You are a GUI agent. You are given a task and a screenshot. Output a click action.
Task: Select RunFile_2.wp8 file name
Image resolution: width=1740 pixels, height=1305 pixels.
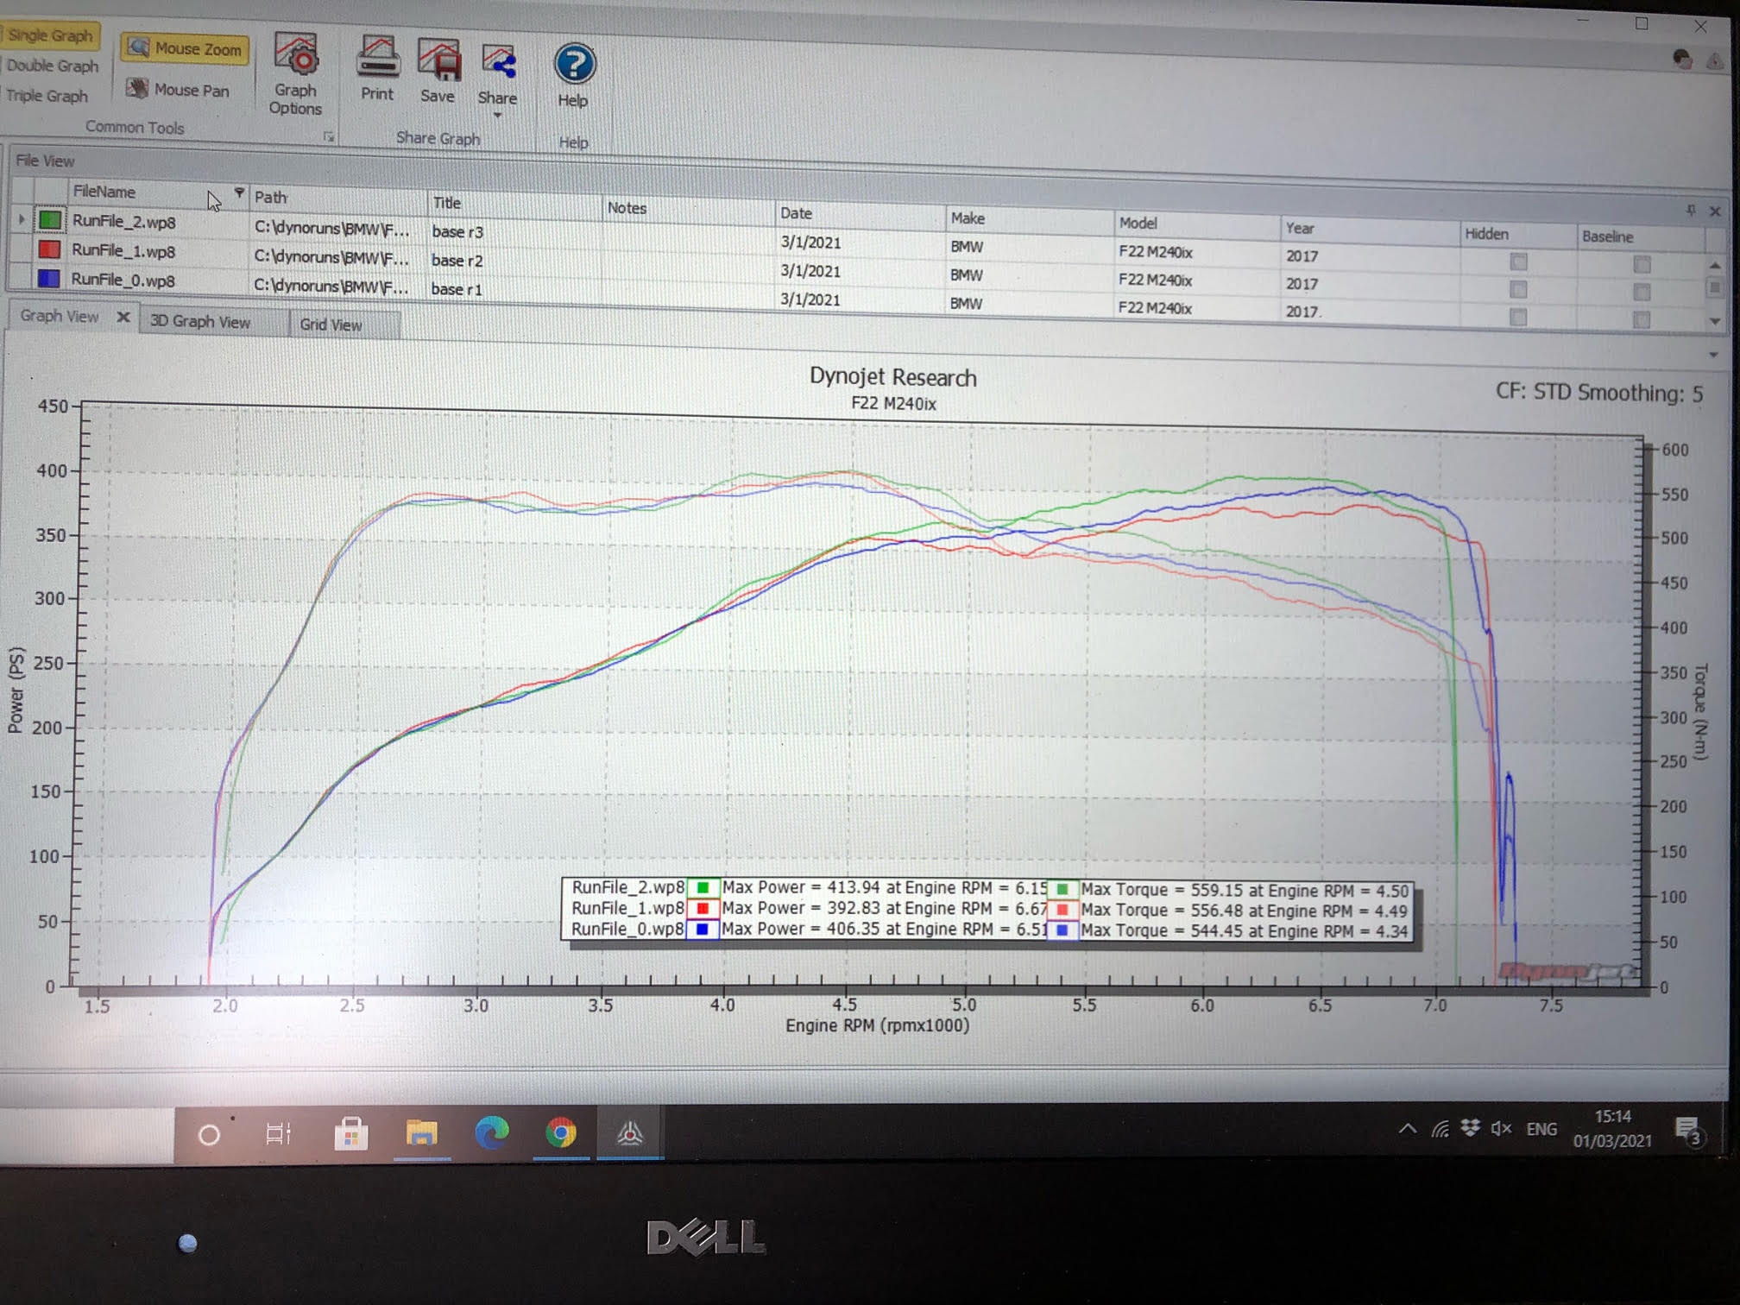pyautogui.click(x=124, y=222)
